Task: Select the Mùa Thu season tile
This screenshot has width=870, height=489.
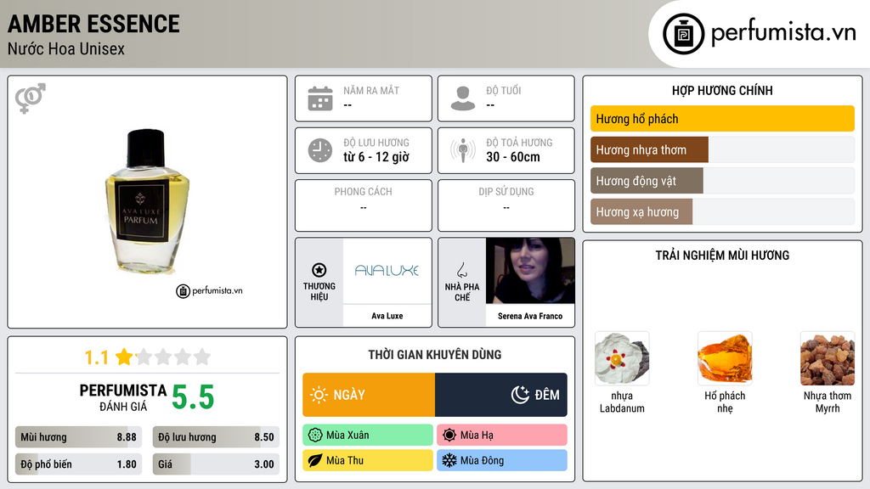Action: (368, 460)
